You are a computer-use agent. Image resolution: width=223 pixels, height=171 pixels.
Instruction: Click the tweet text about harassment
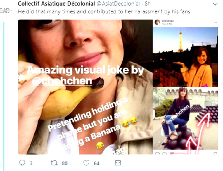[x=104, y=12]
